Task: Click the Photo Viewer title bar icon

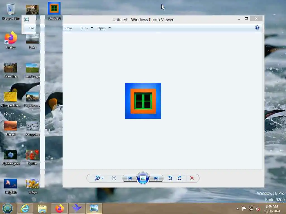Action: [x=27, y=20]
